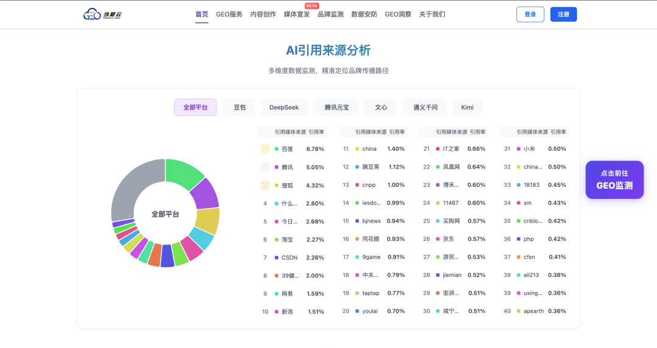Switch to the 腾讯元宝 tab
657x348 pixels.
point(336,107)
